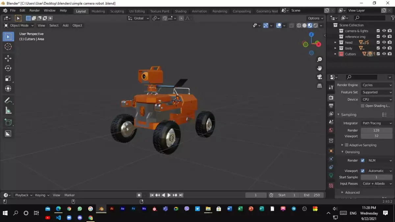This screenshot has height=222, width=395.
Task: Uncheck the reference img collection checkbox
Action: tap(378, 37)
